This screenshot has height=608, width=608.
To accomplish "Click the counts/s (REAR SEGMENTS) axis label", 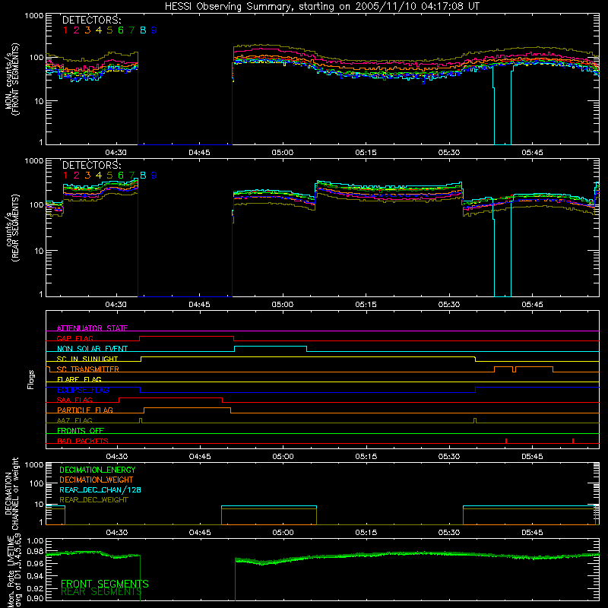I will [12, 228].
